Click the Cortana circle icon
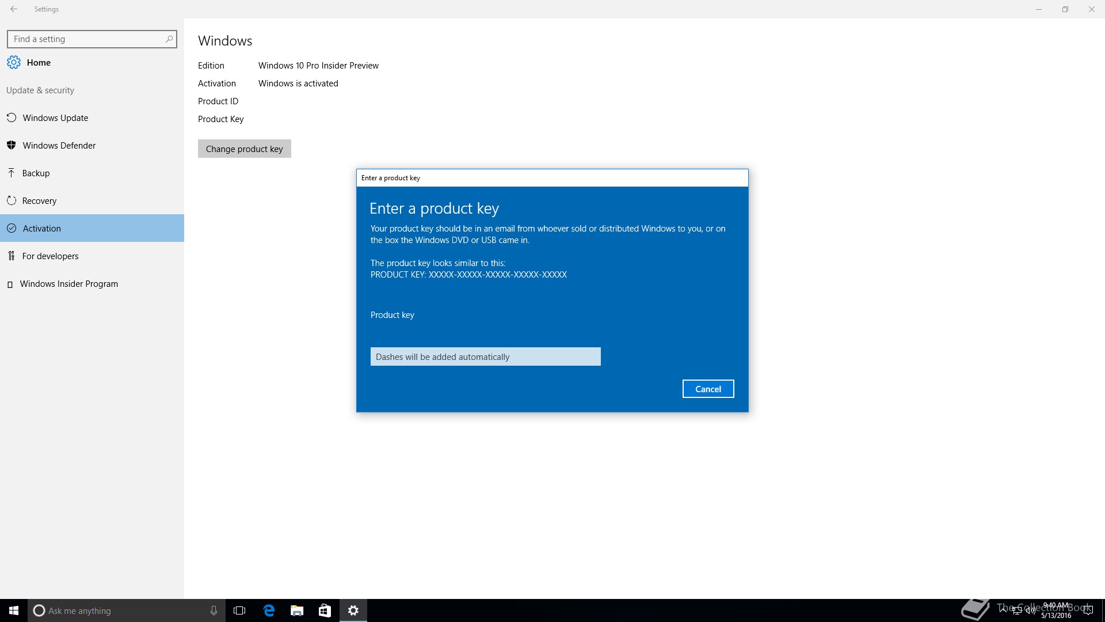This screenshot has width=1105, height=622. pos(39,610)
